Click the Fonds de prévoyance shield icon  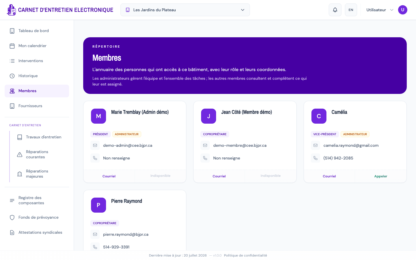point(12,218)
